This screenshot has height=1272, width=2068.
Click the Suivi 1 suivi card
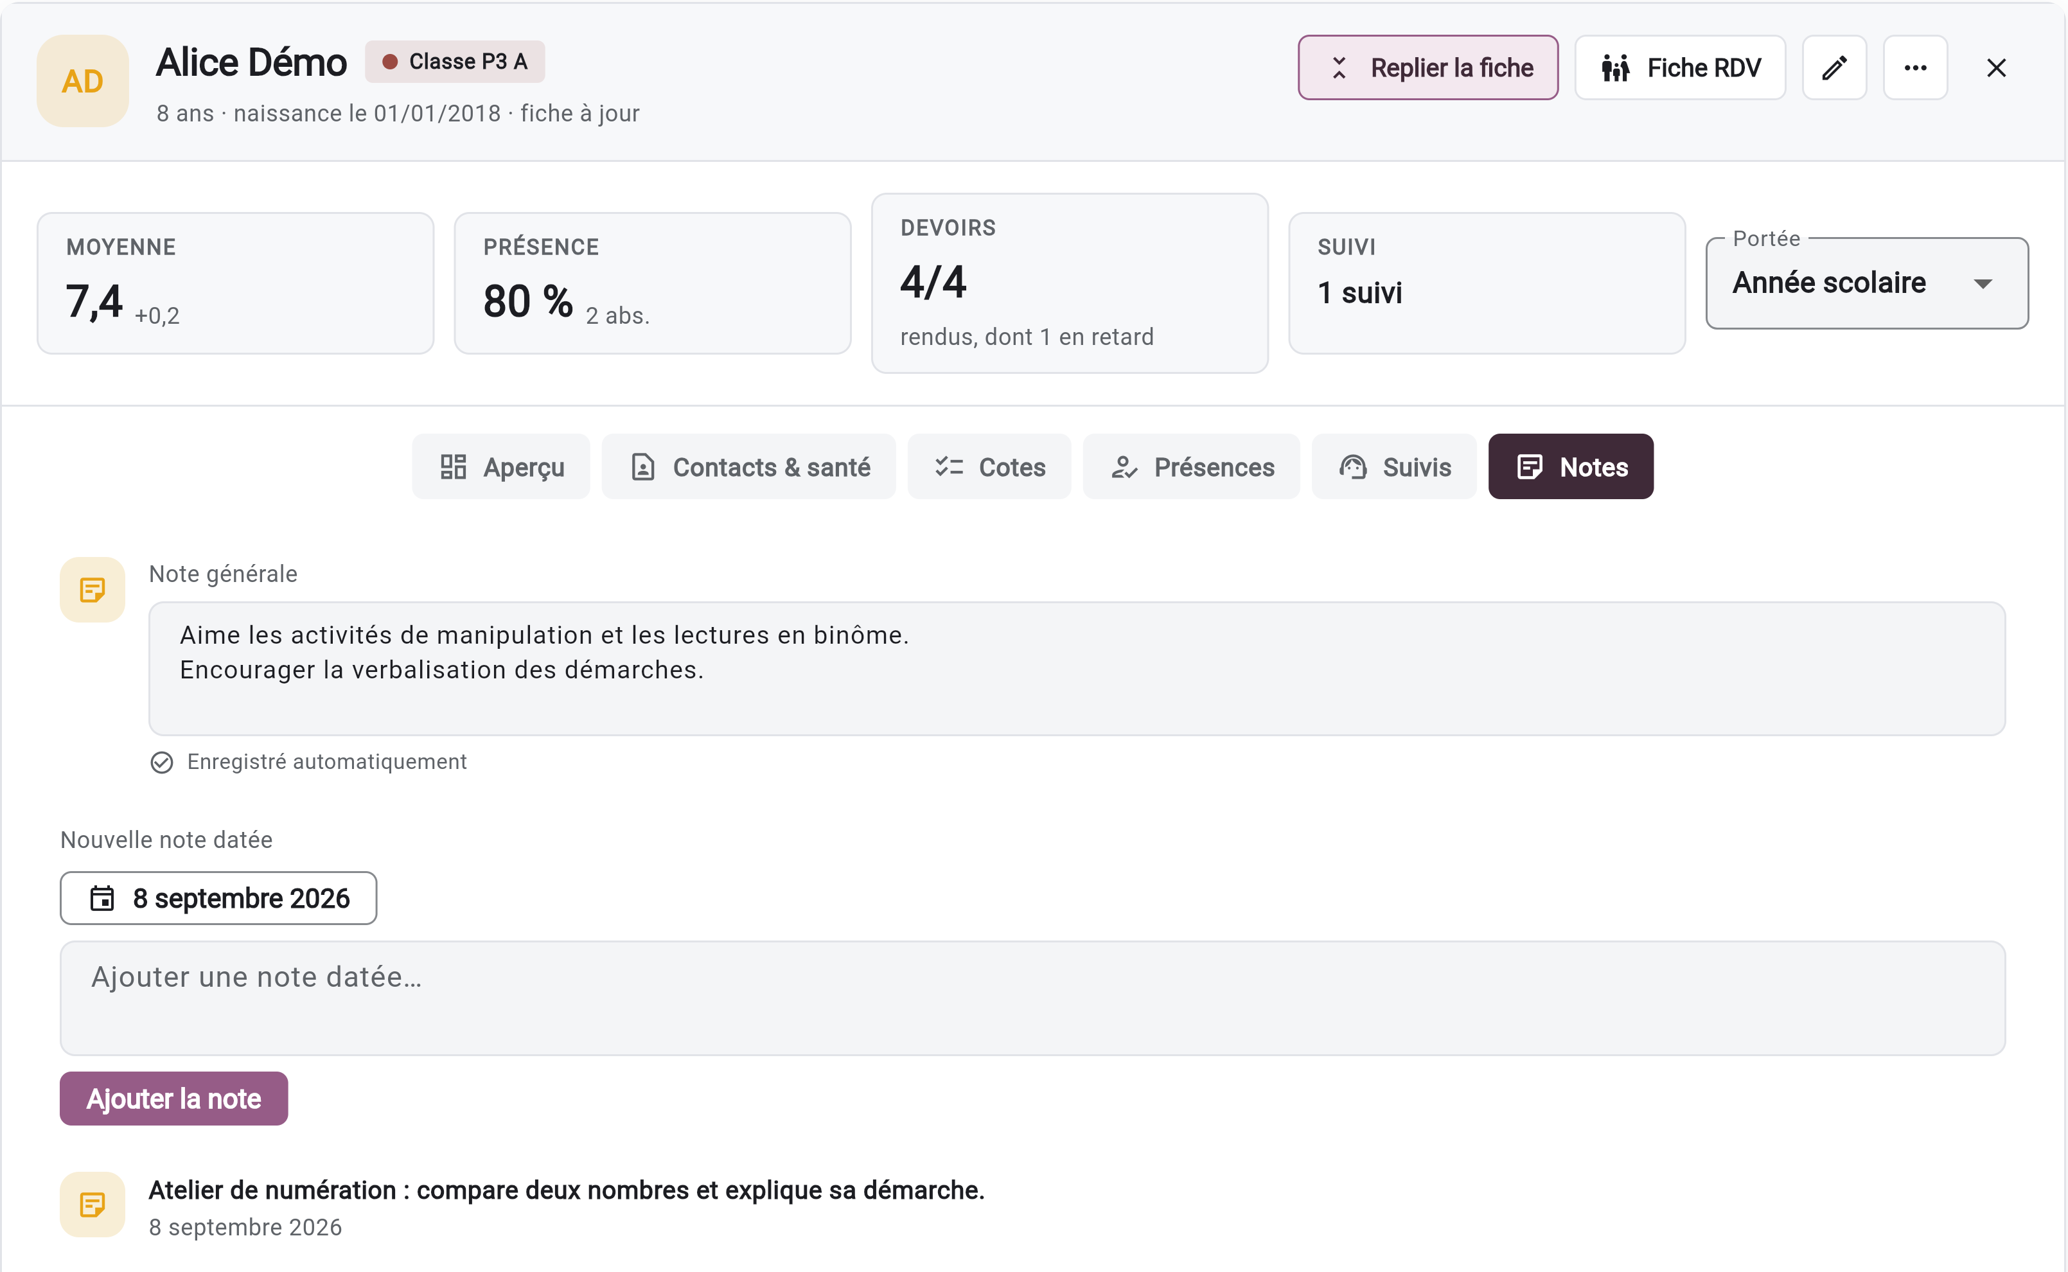[1487, 283]
